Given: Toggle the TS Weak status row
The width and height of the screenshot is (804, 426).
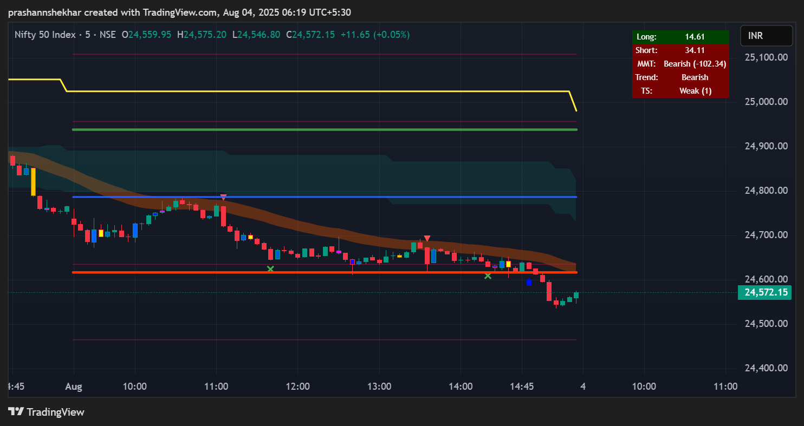Looking at the screenshot, I should [680, 90].
